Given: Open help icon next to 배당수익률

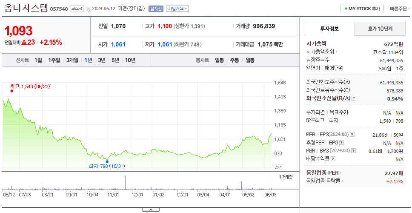Looking at the screenshot, I should [x=333, y=159].
